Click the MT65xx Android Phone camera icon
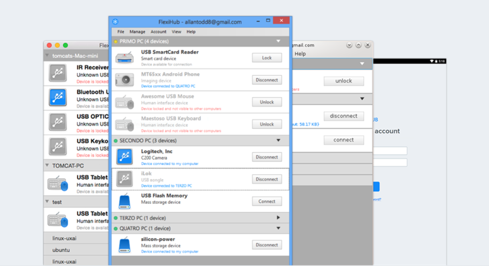This screenshot has height=266, width=489. coord(125,80)
